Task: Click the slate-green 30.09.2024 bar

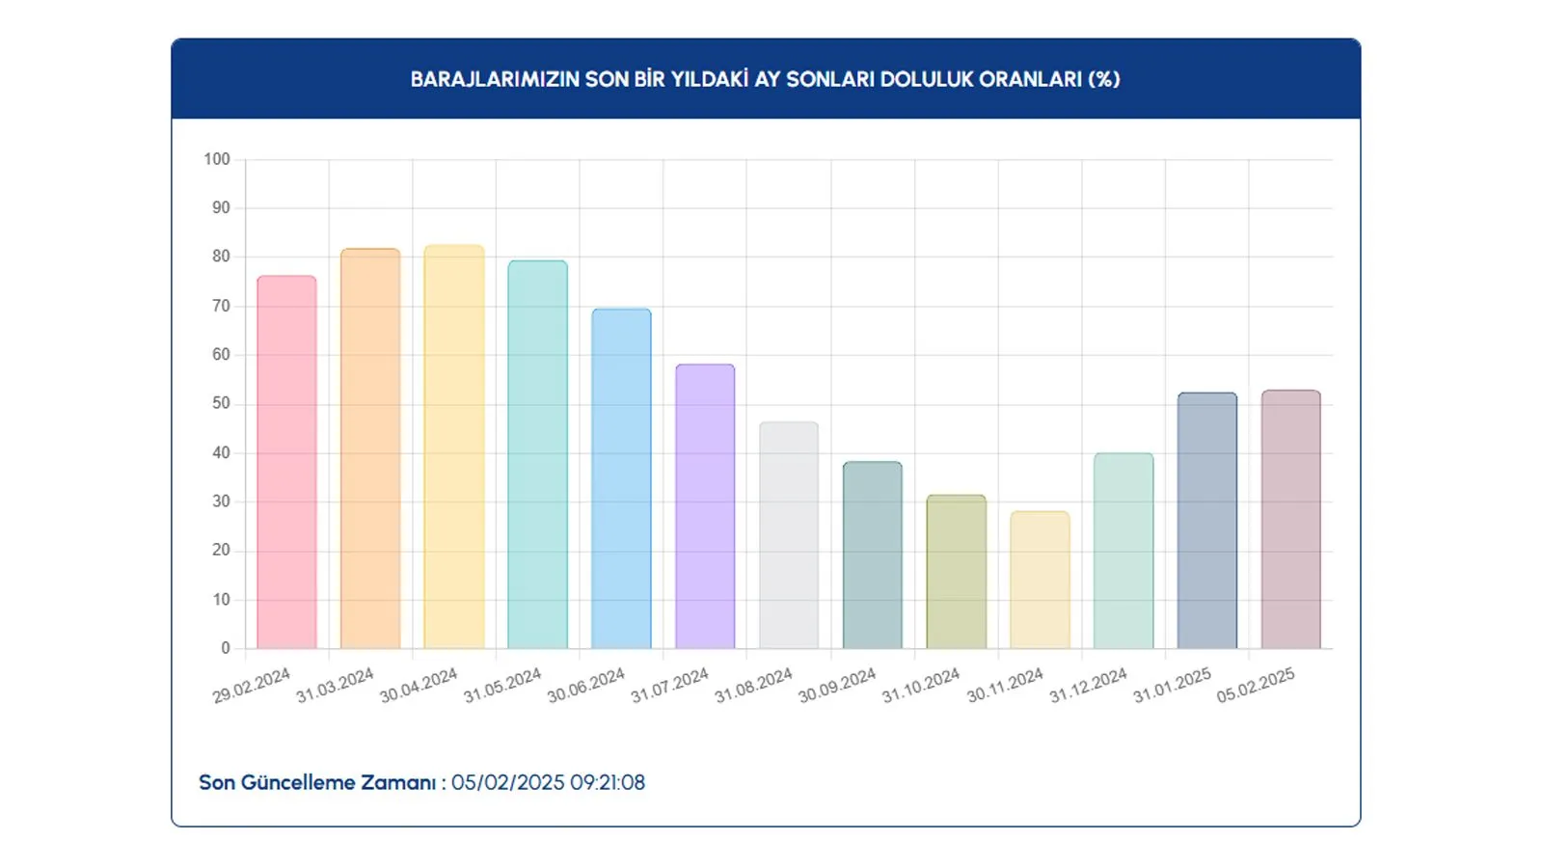Action: pos(873,555)
